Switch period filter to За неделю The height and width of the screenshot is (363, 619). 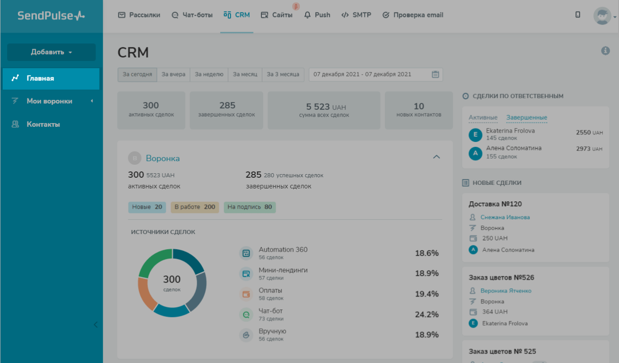coord(209,75)
